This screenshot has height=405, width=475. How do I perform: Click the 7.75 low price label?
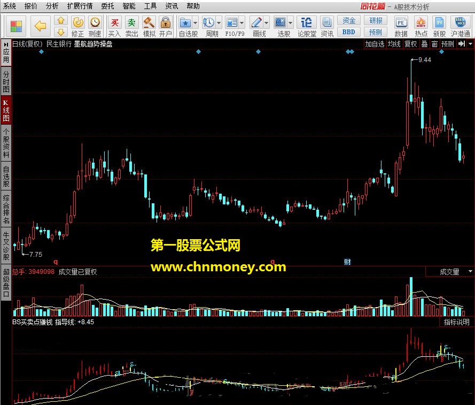pos(35,255)
